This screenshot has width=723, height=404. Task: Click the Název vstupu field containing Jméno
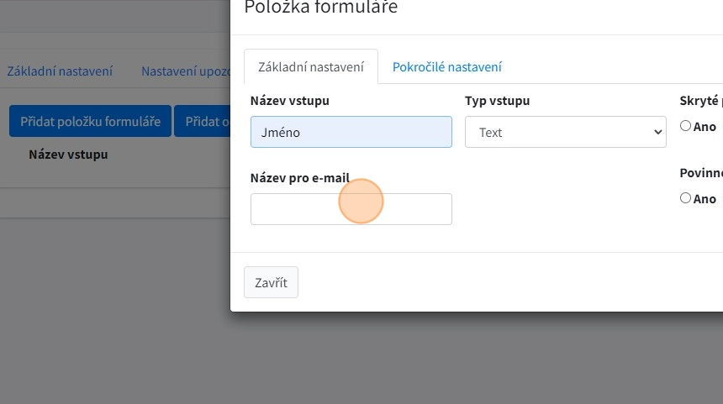click(x=351, y=132)
